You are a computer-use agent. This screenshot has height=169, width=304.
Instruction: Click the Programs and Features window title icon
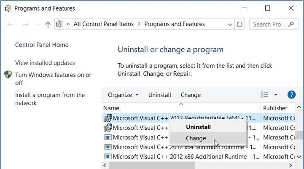tap(8, 8)
